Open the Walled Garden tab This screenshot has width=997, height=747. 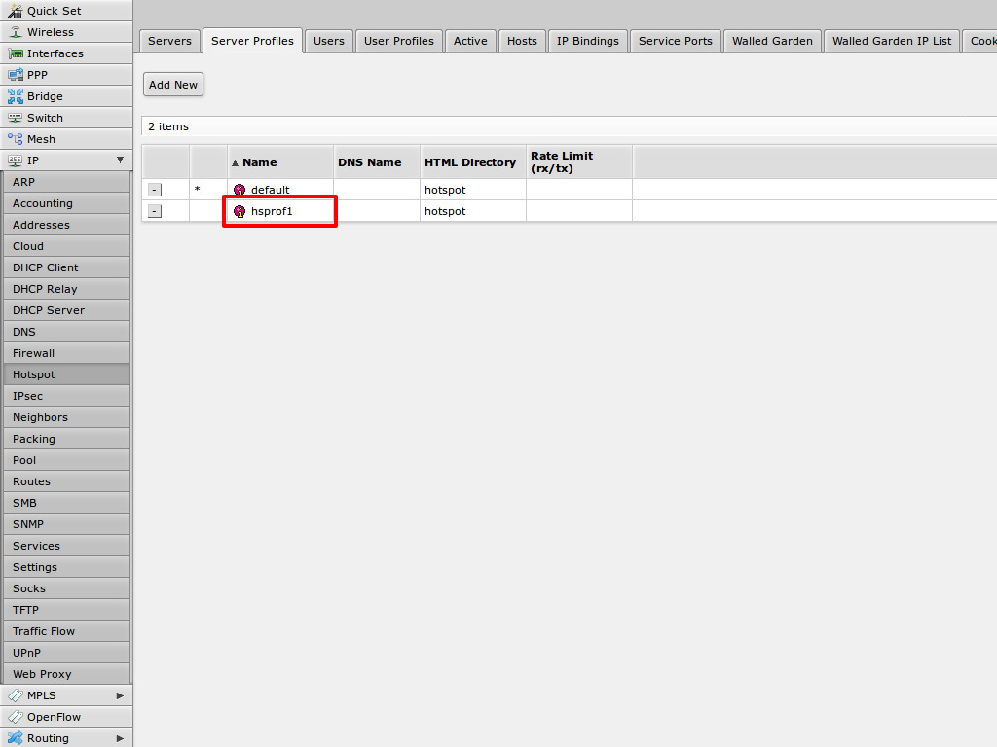(771, 41)
